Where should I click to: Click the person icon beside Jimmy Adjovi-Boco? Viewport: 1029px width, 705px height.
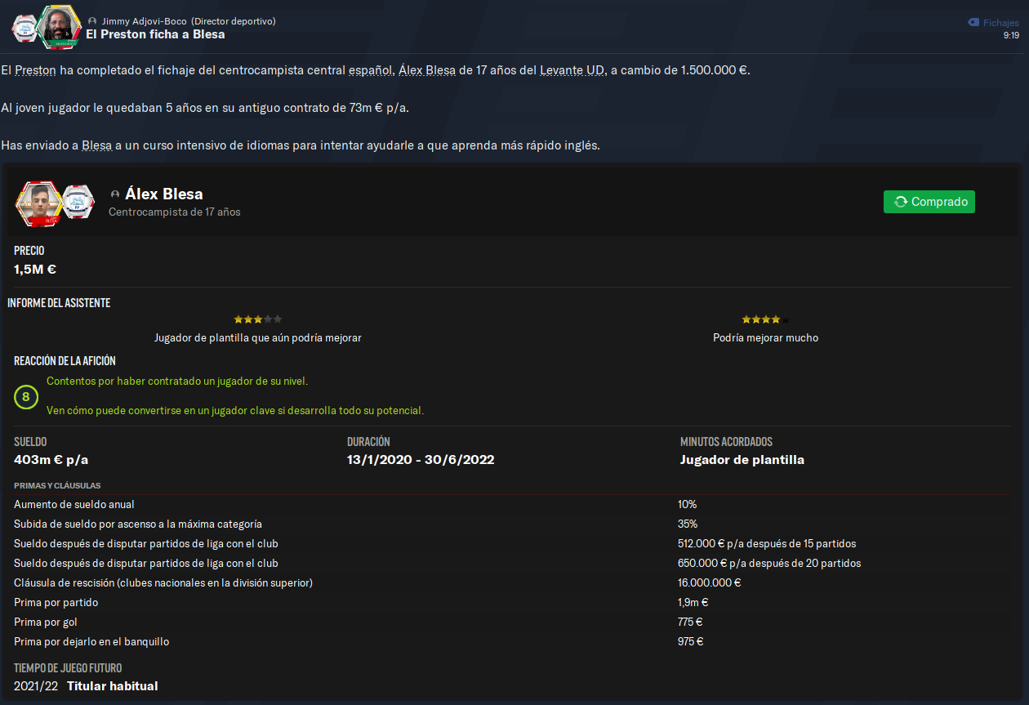pyautogui.click(x=92, y=21)
